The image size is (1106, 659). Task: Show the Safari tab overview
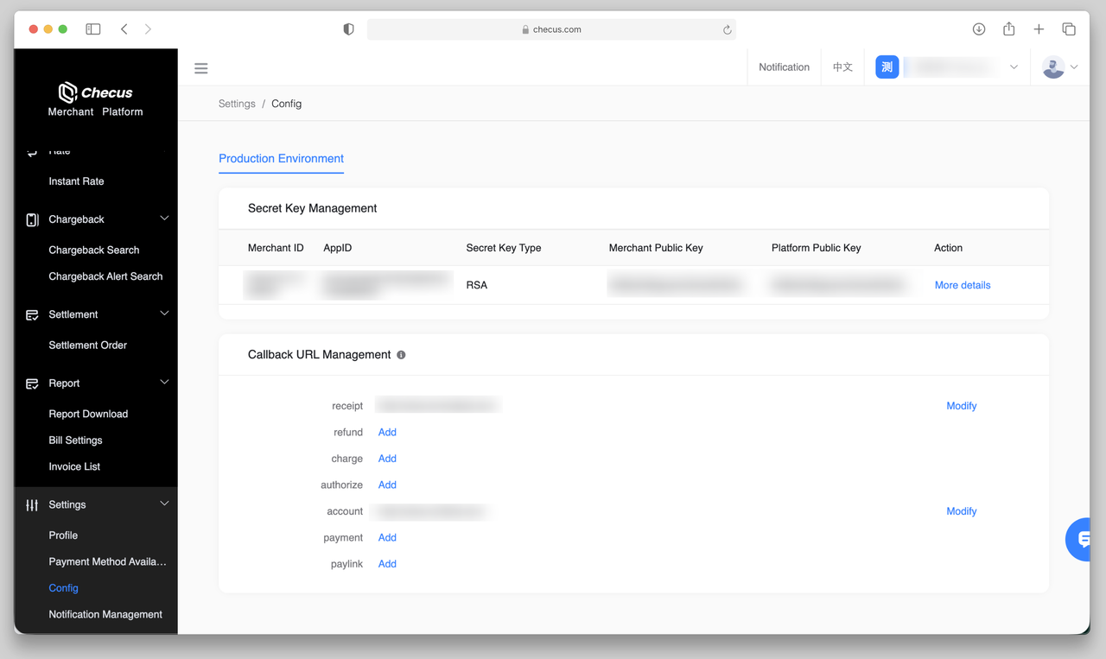[x=1069, y=29]
